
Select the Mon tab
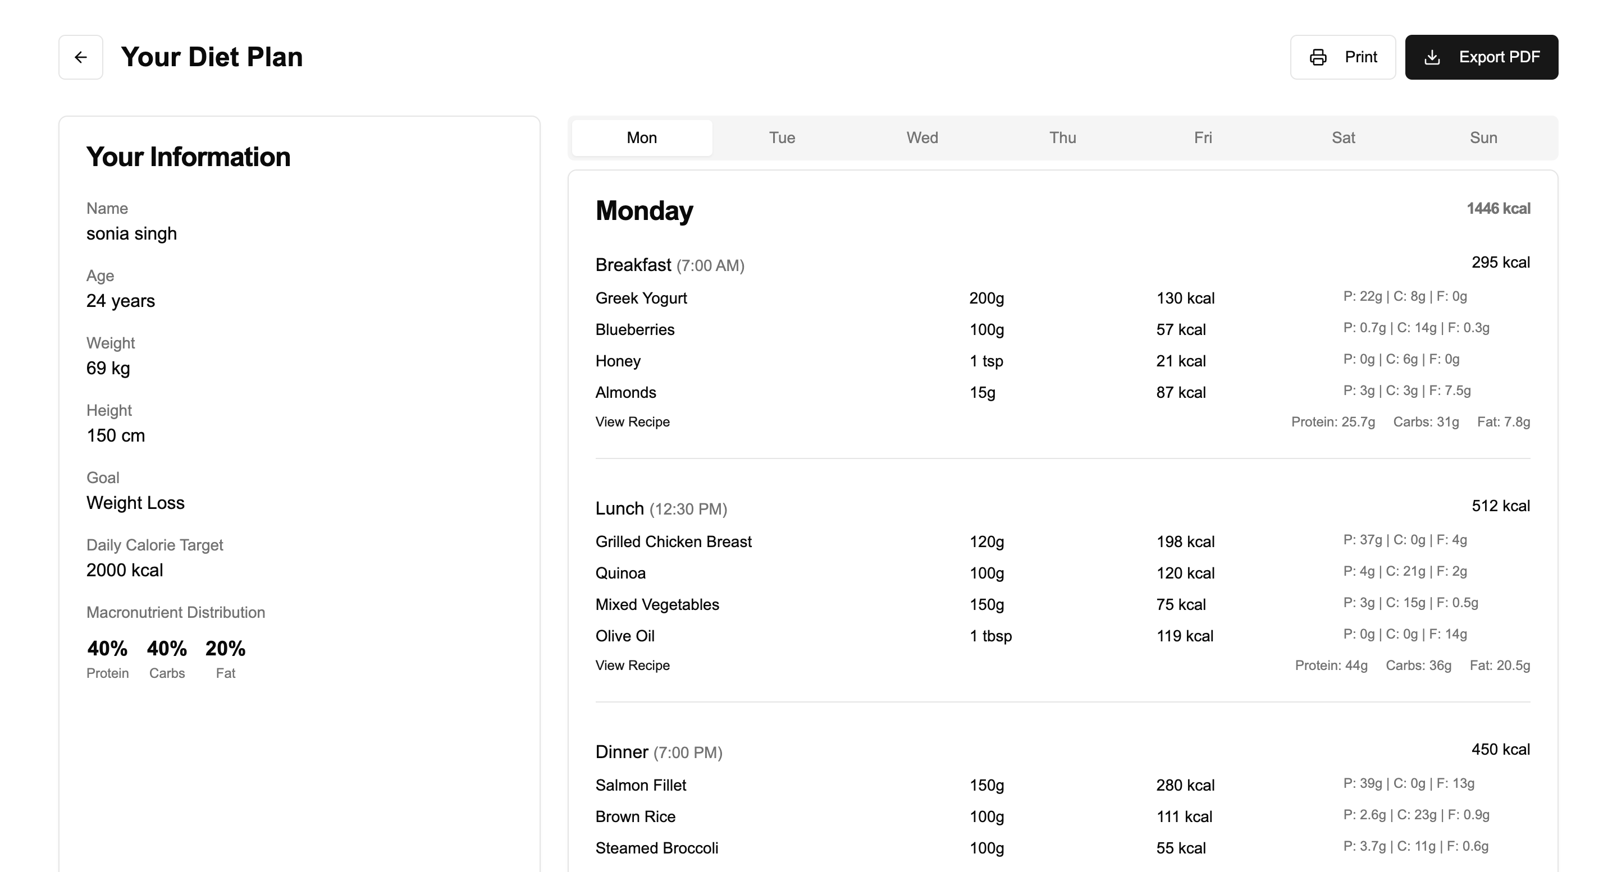642,137
